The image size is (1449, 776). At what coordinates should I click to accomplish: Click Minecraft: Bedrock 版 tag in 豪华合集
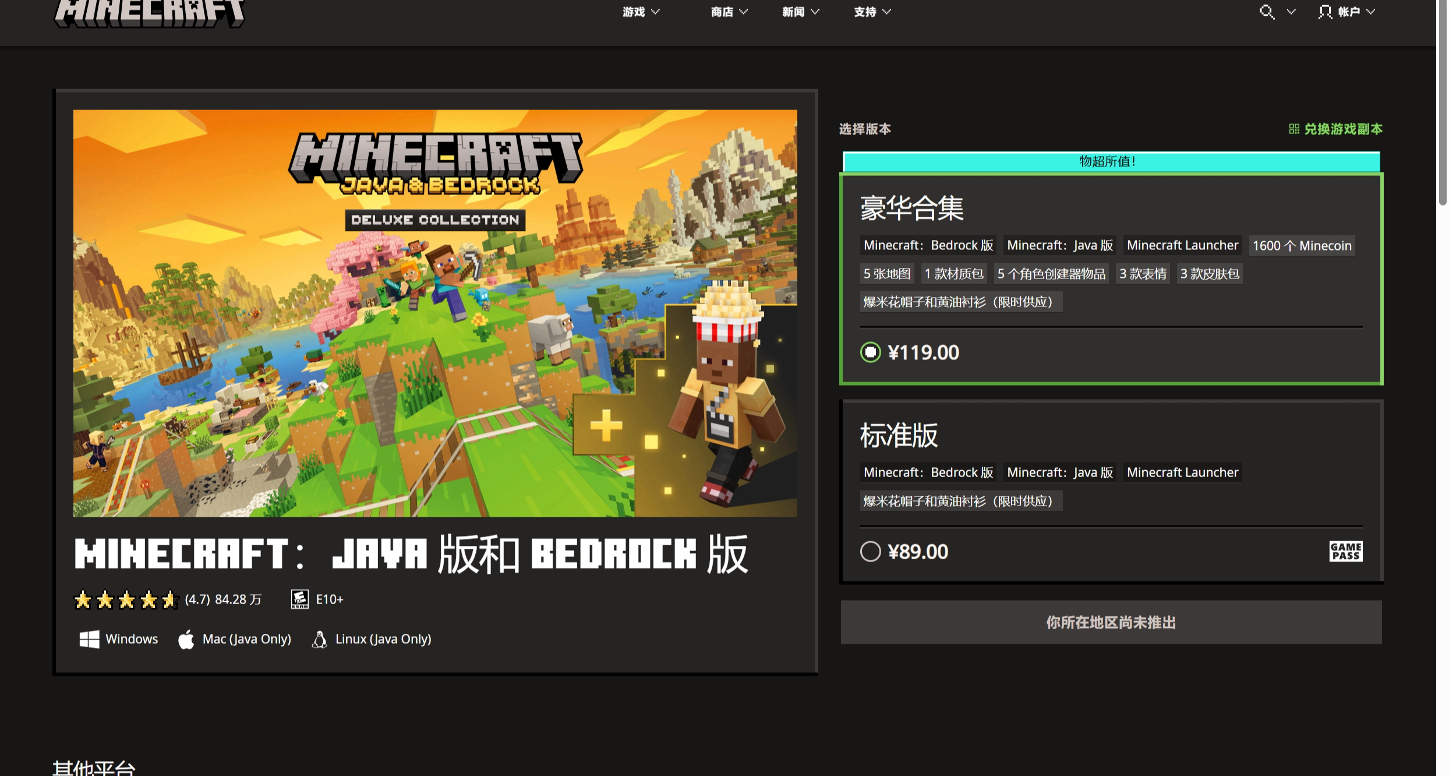coord(928,245)
